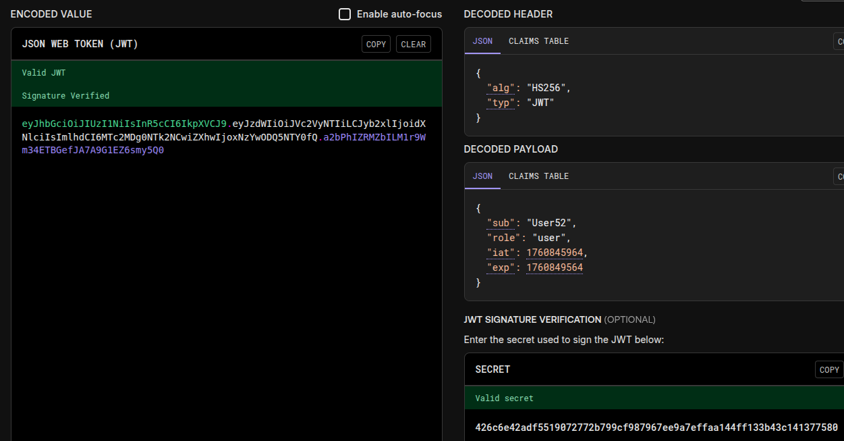The image size is (844, 441).
Task: Select JSON tab in Decoded Payload
Action: coord(482,176)
